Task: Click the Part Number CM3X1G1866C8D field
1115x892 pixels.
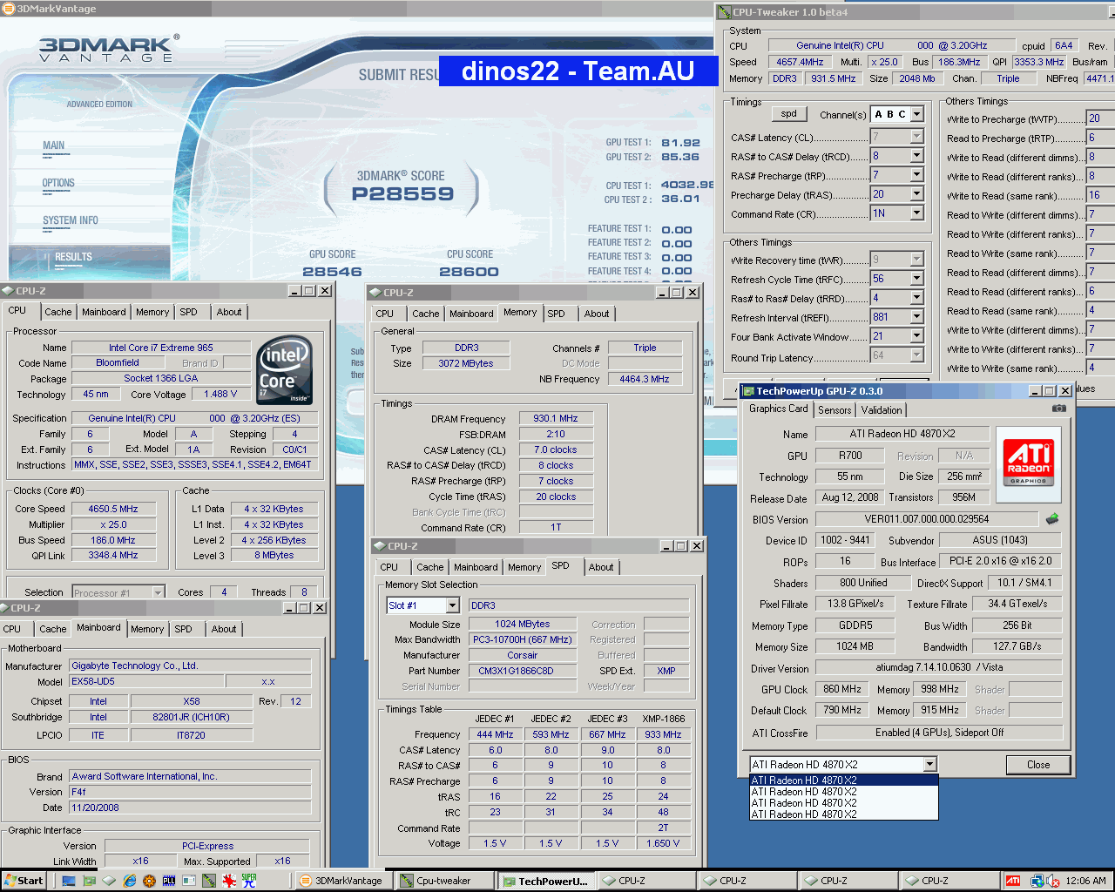Action: point(523,671)
